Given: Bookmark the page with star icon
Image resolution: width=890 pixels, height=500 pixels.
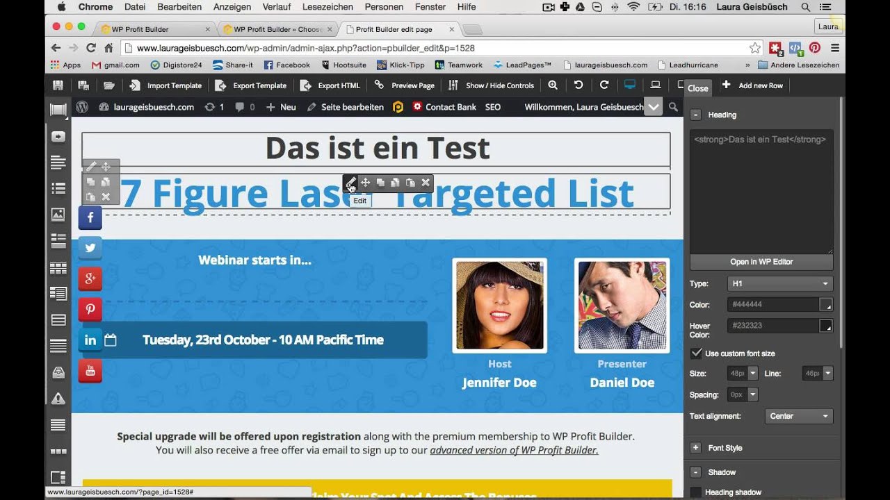Looking at the screenshot, I should [754, 48].
